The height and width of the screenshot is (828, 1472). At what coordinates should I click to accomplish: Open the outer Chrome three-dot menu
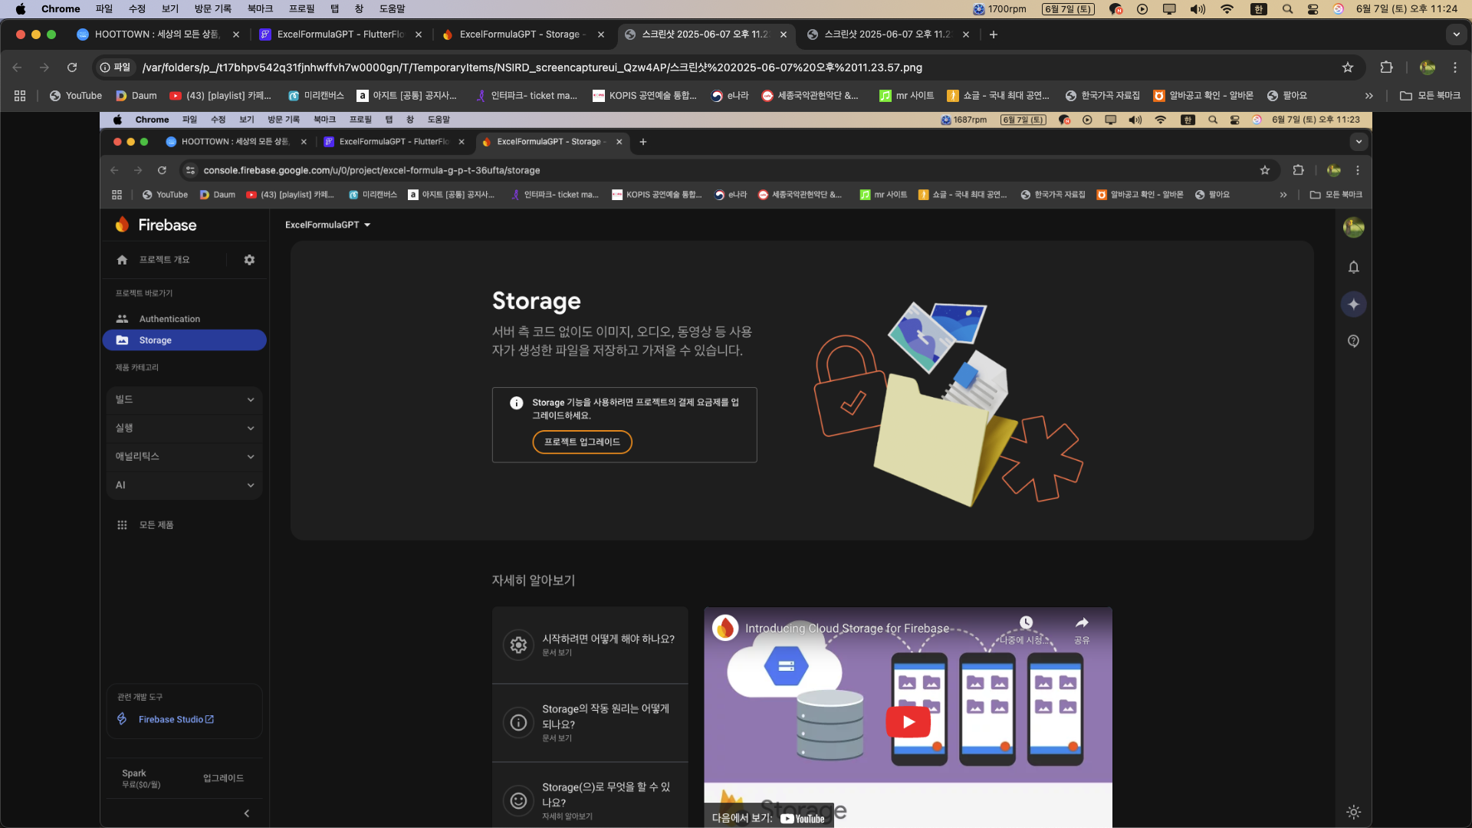point(1454,67)
